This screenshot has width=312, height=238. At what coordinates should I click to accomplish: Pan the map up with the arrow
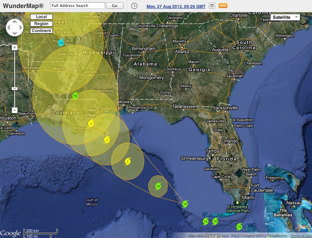(x=15, y=22)
